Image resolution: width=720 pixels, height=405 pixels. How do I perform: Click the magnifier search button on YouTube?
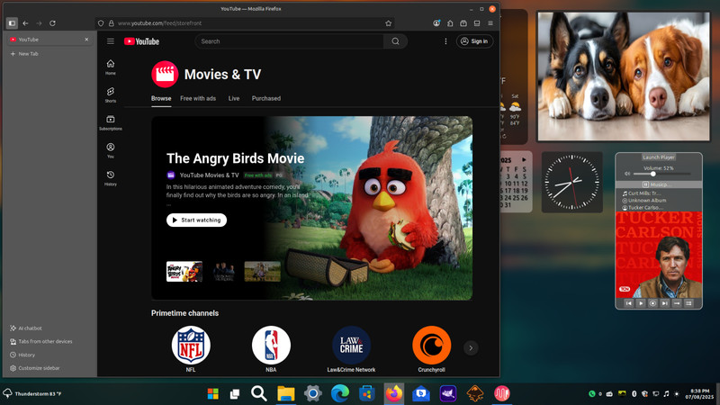click(x=395, y=41)
